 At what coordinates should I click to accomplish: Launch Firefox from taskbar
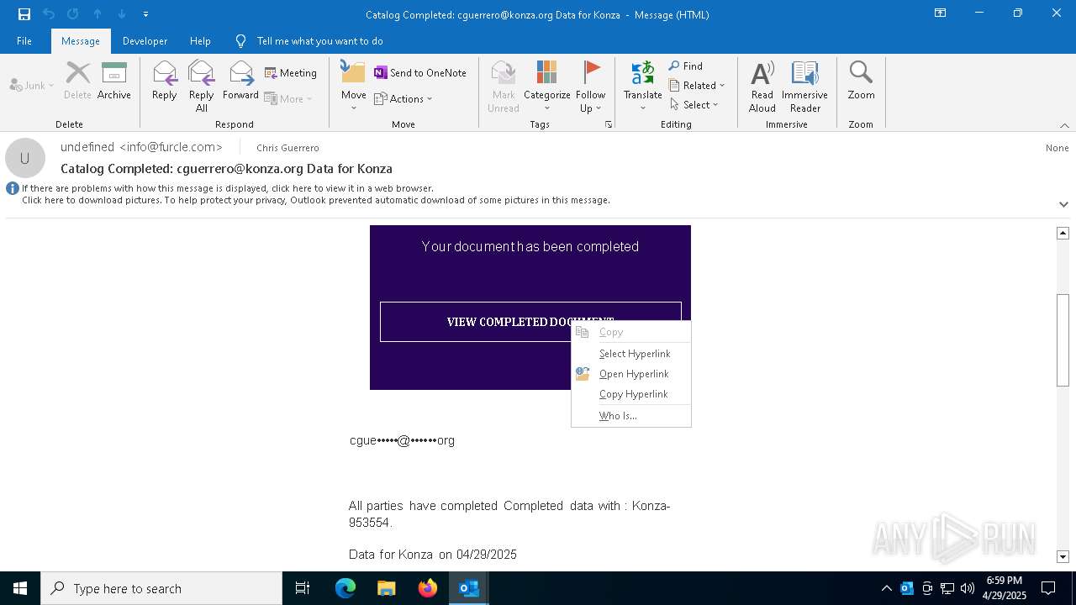point(428,588)
